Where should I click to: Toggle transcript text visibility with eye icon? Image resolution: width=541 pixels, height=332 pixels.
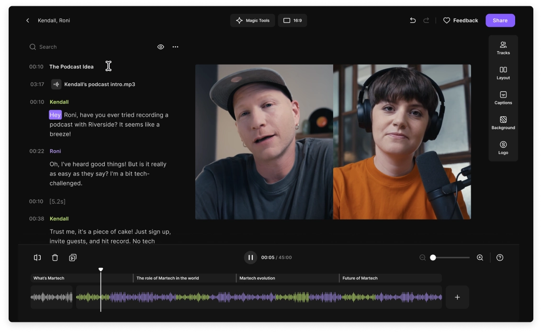click(x=160, y=46)
